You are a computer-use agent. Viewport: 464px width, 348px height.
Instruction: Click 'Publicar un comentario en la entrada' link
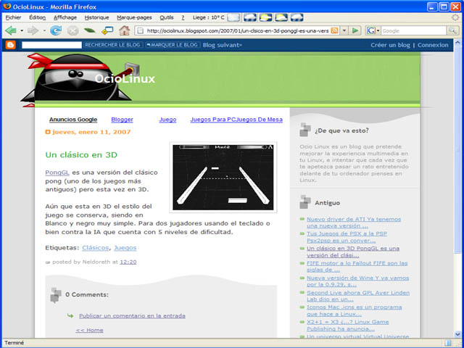pyautogui.click(x=131, y=315)
